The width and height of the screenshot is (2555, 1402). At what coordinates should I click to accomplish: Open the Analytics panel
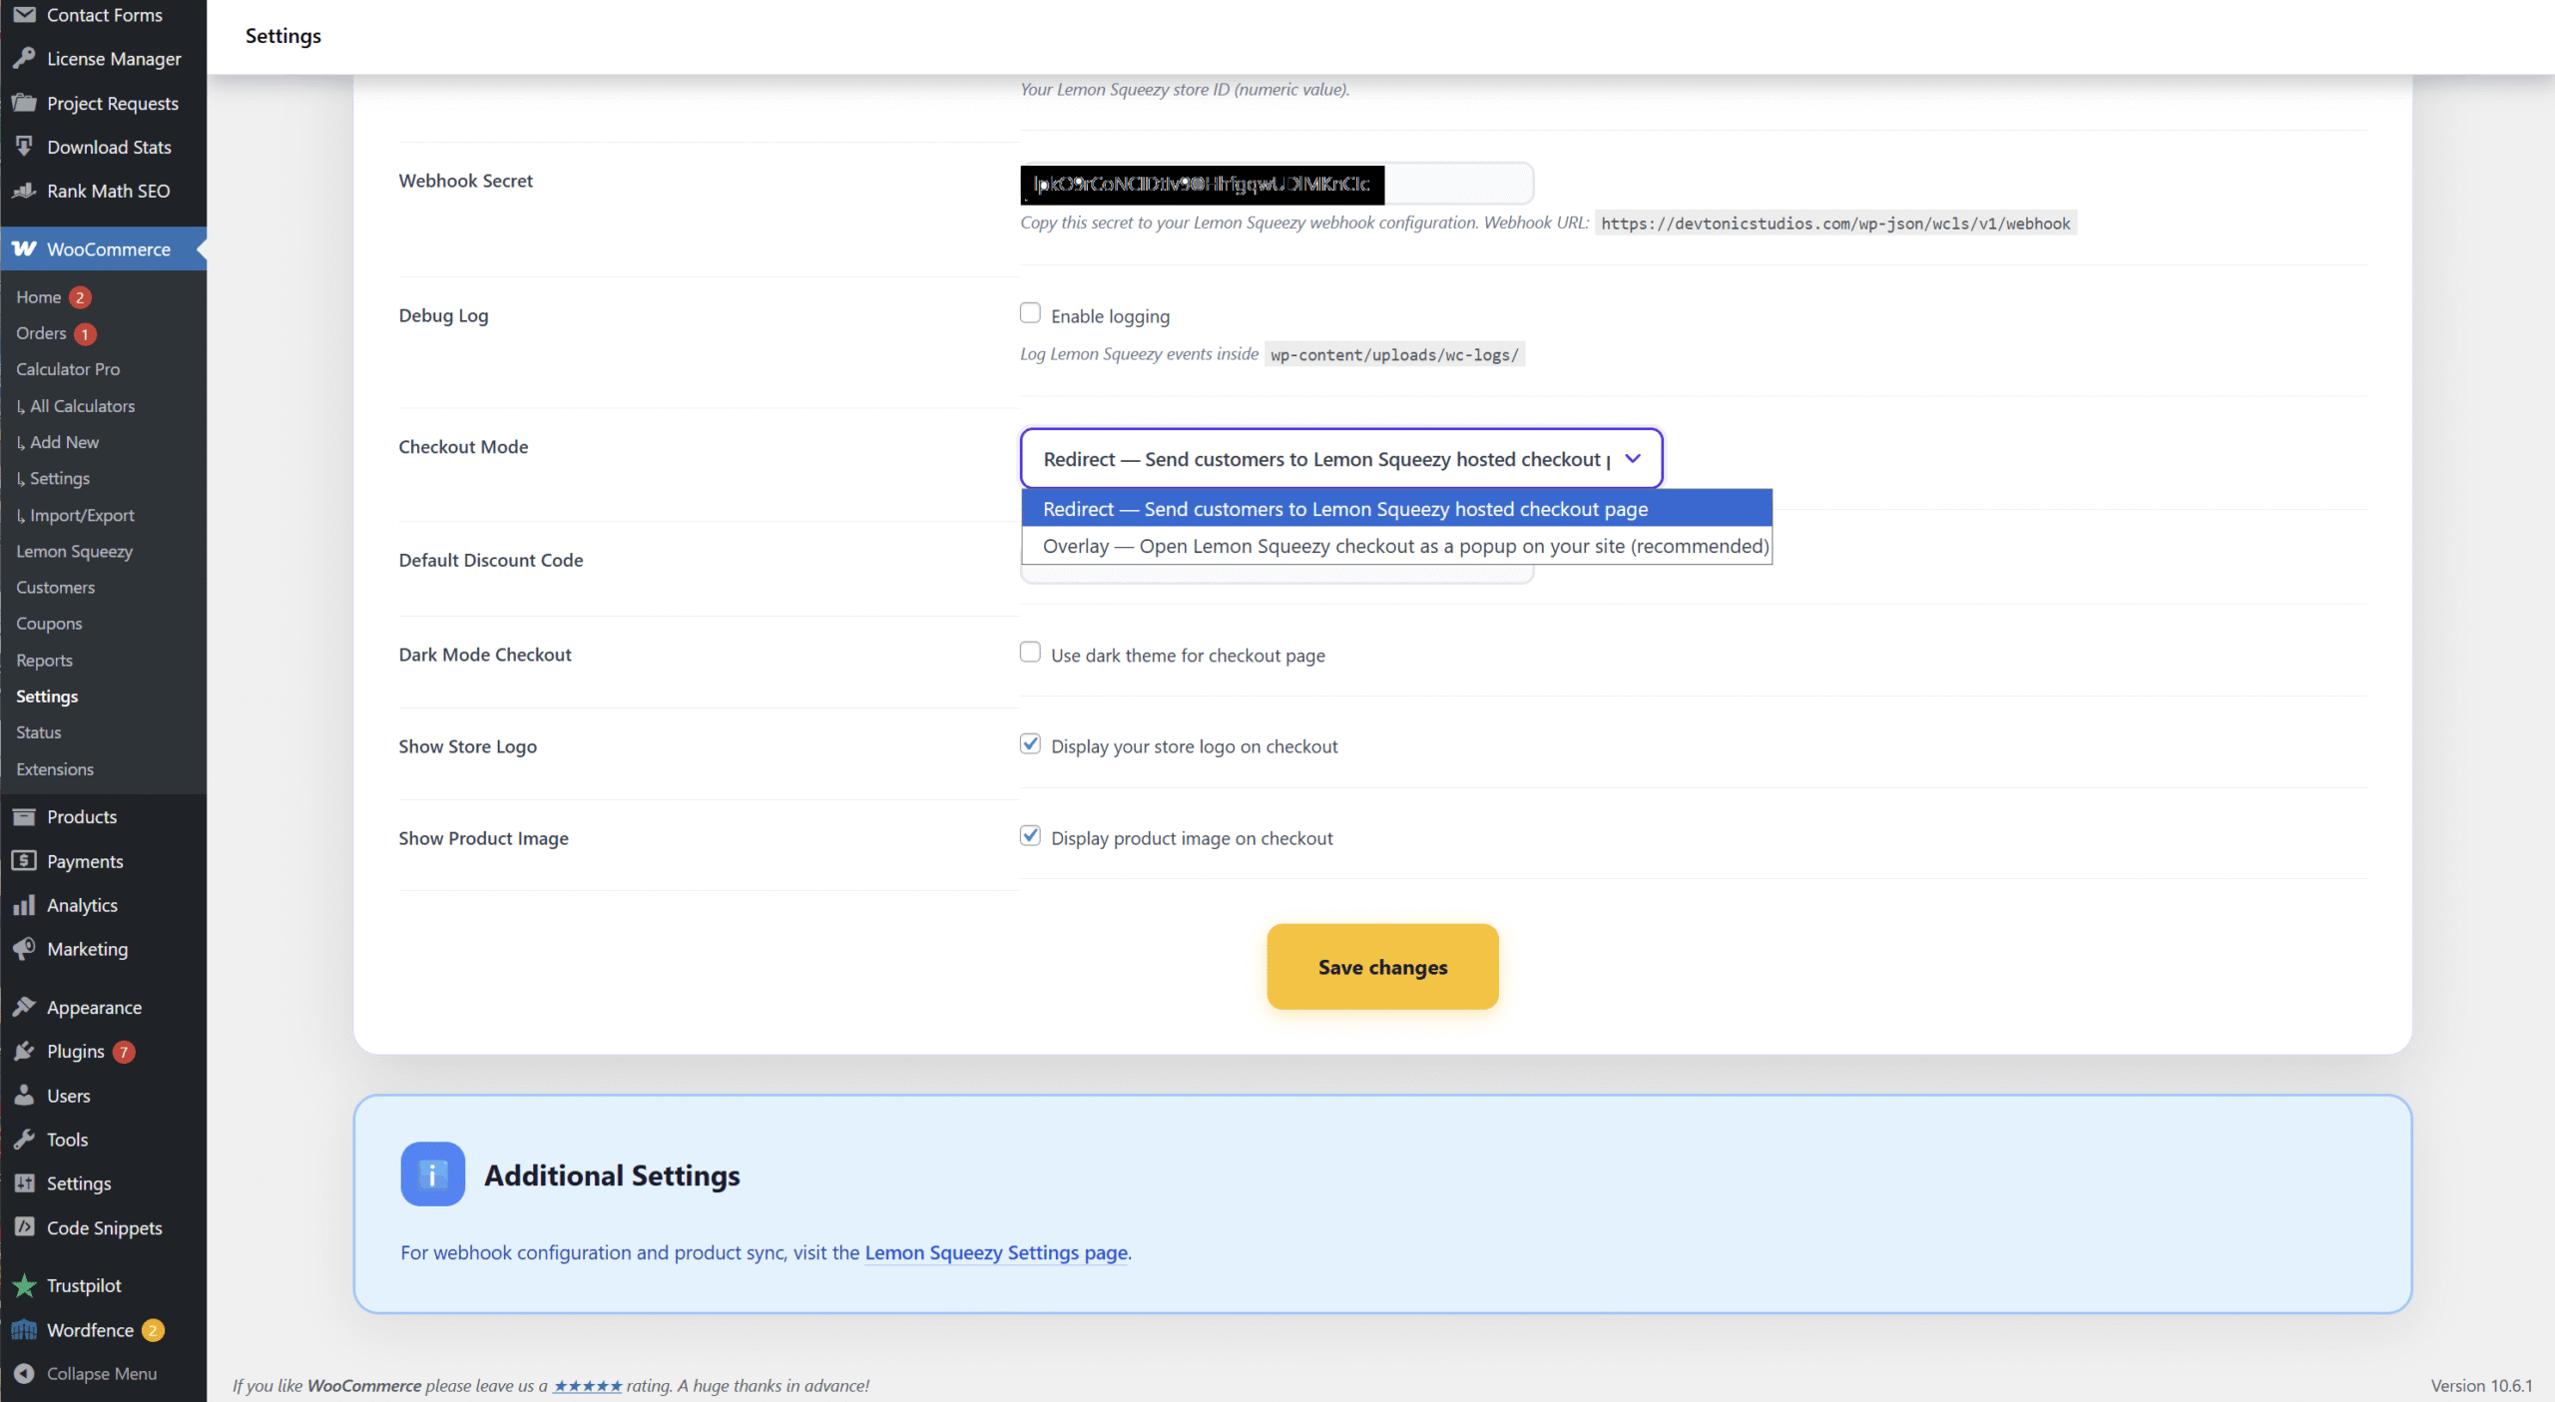click(x=83, y=905)
